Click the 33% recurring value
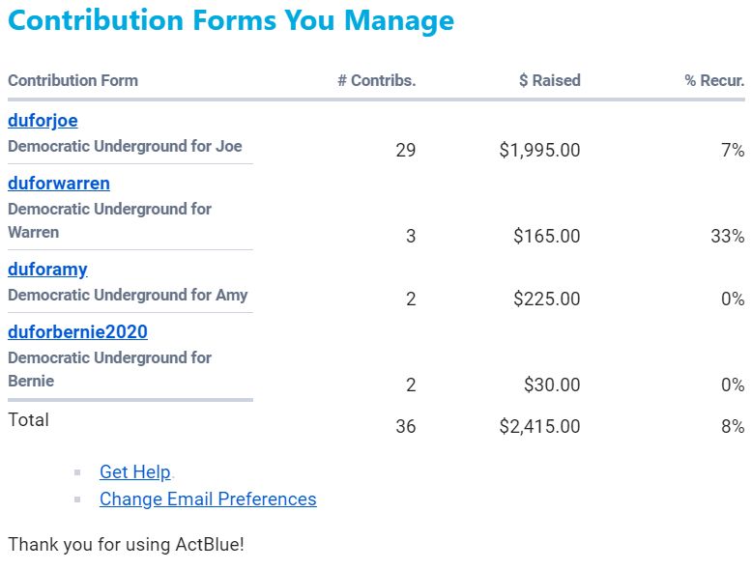The width and height of the screenshot is (752, 570). 727,237
